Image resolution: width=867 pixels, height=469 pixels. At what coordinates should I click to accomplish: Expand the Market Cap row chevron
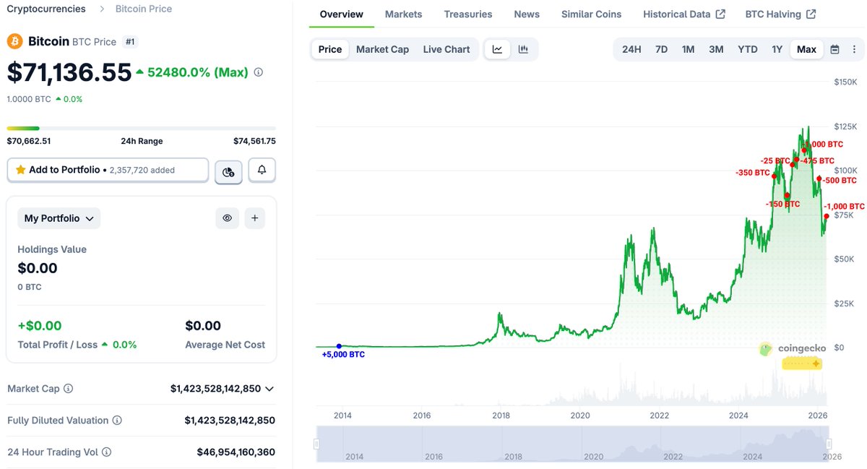point(269,388)
